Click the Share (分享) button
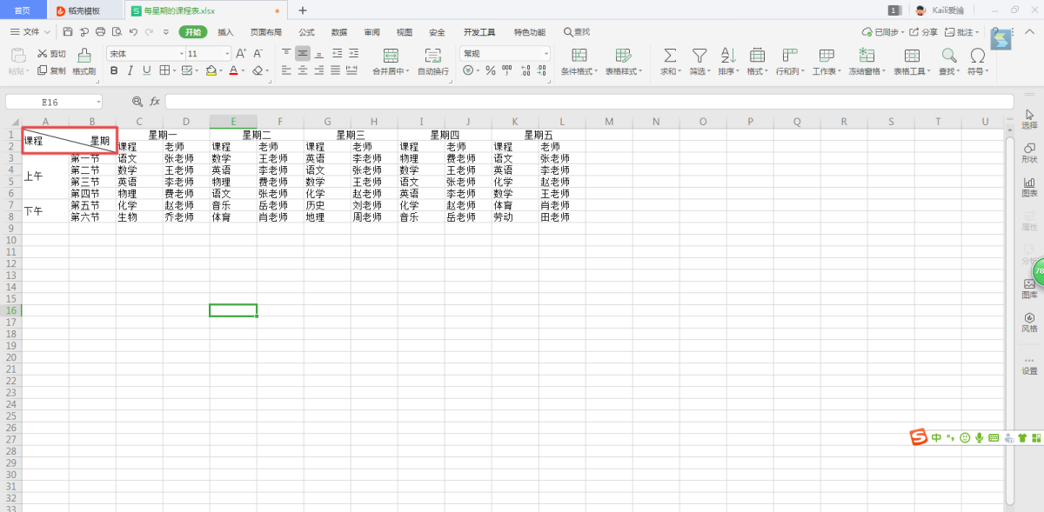 coord(924,32)
